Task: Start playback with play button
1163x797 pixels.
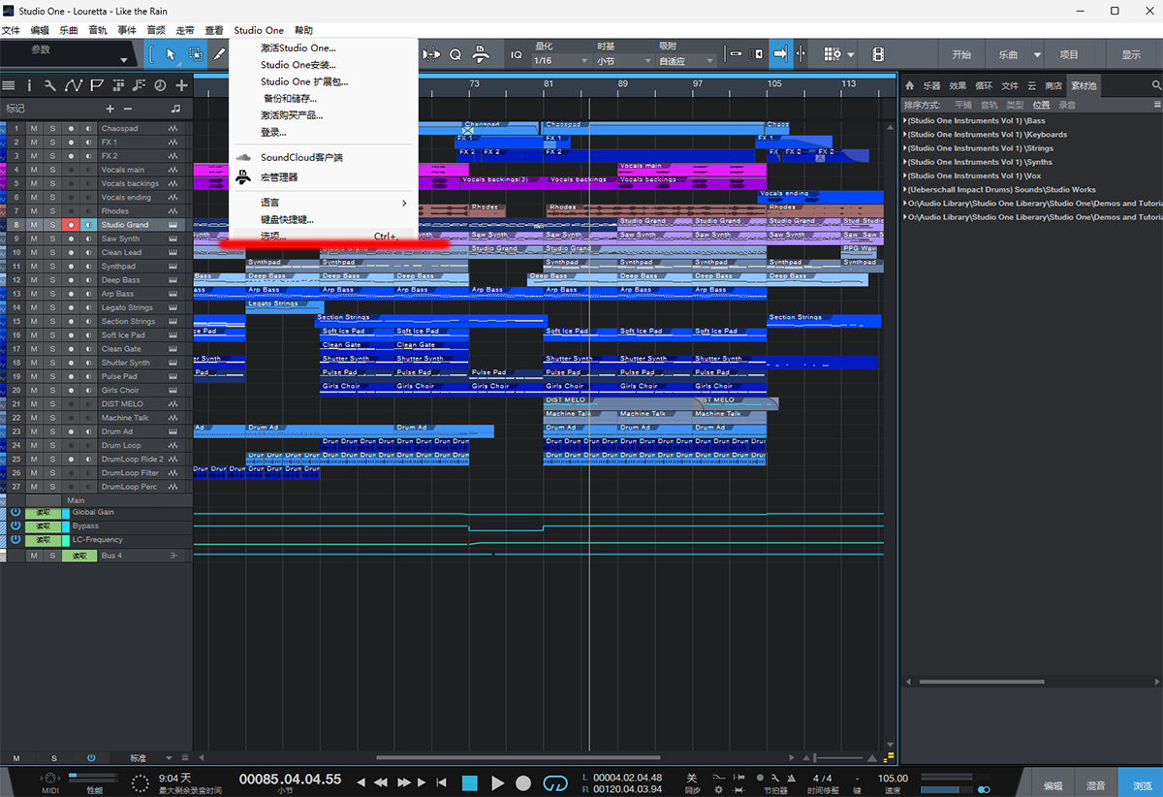Action: (497, 782)
